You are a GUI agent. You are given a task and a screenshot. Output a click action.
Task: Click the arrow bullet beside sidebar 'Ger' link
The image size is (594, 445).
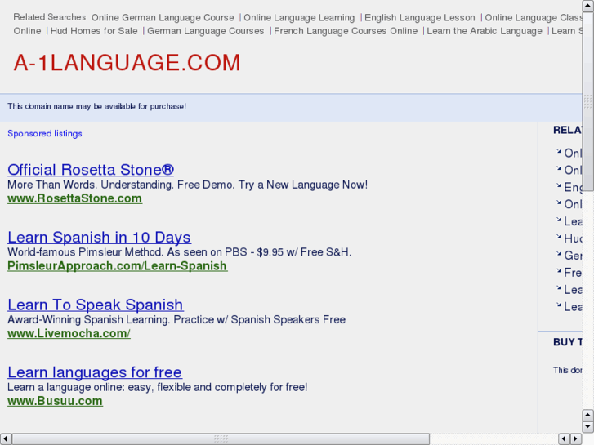pyautogui.click(x=558, y=254)
